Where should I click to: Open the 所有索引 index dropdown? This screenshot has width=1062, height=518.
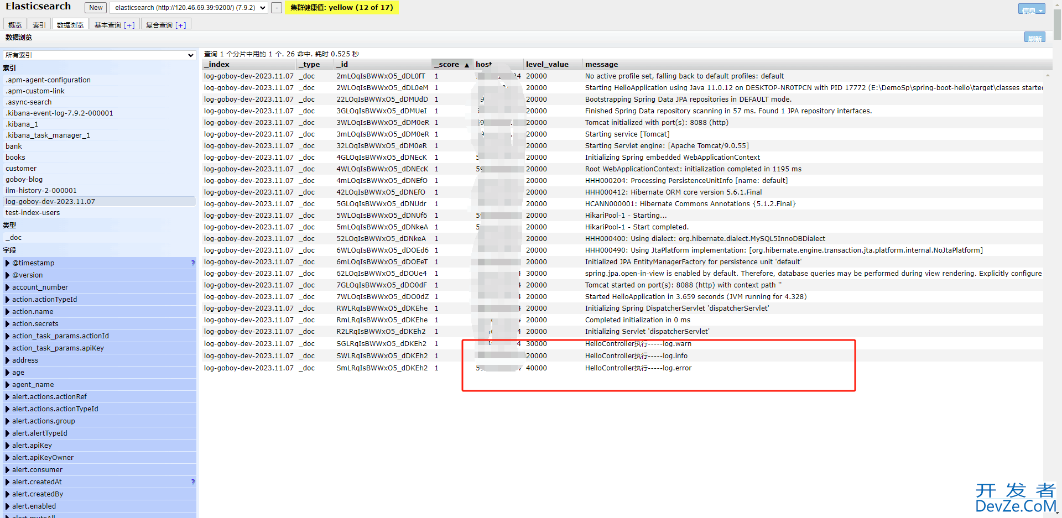100,55
